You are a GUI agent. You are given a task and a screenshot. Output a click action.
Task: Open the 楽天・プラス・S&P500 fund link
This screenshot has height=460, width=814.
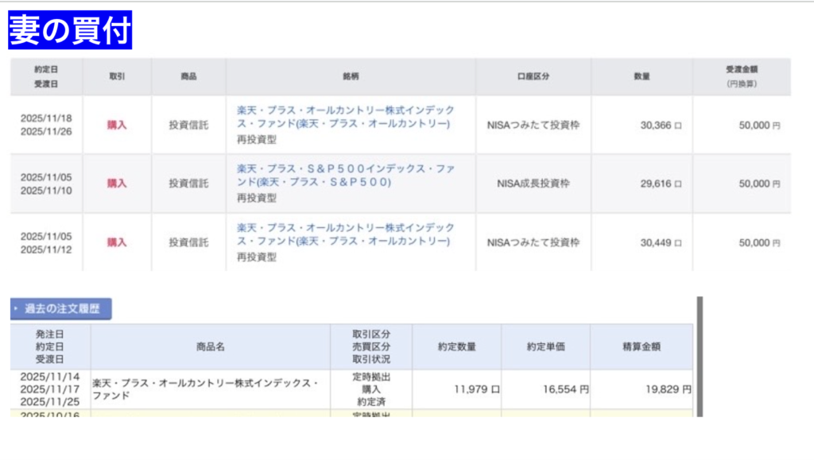[345, 176]
